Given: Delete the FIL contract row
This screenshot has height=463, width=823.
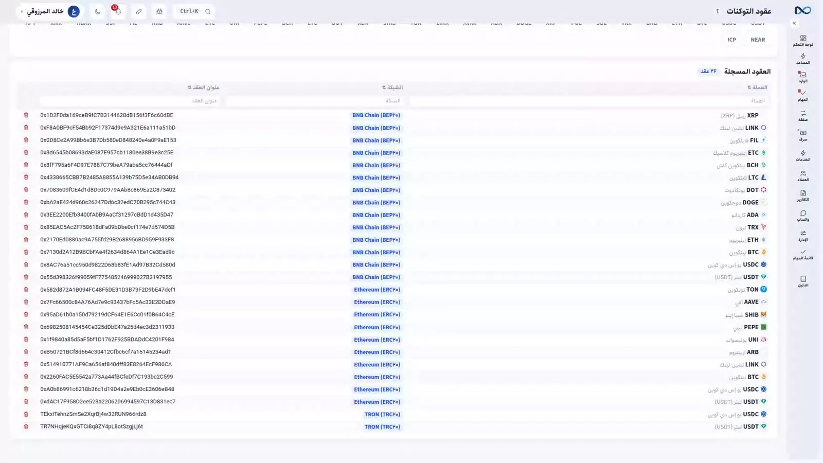Looking at the screenshot, I should click(x=26, y=140).
